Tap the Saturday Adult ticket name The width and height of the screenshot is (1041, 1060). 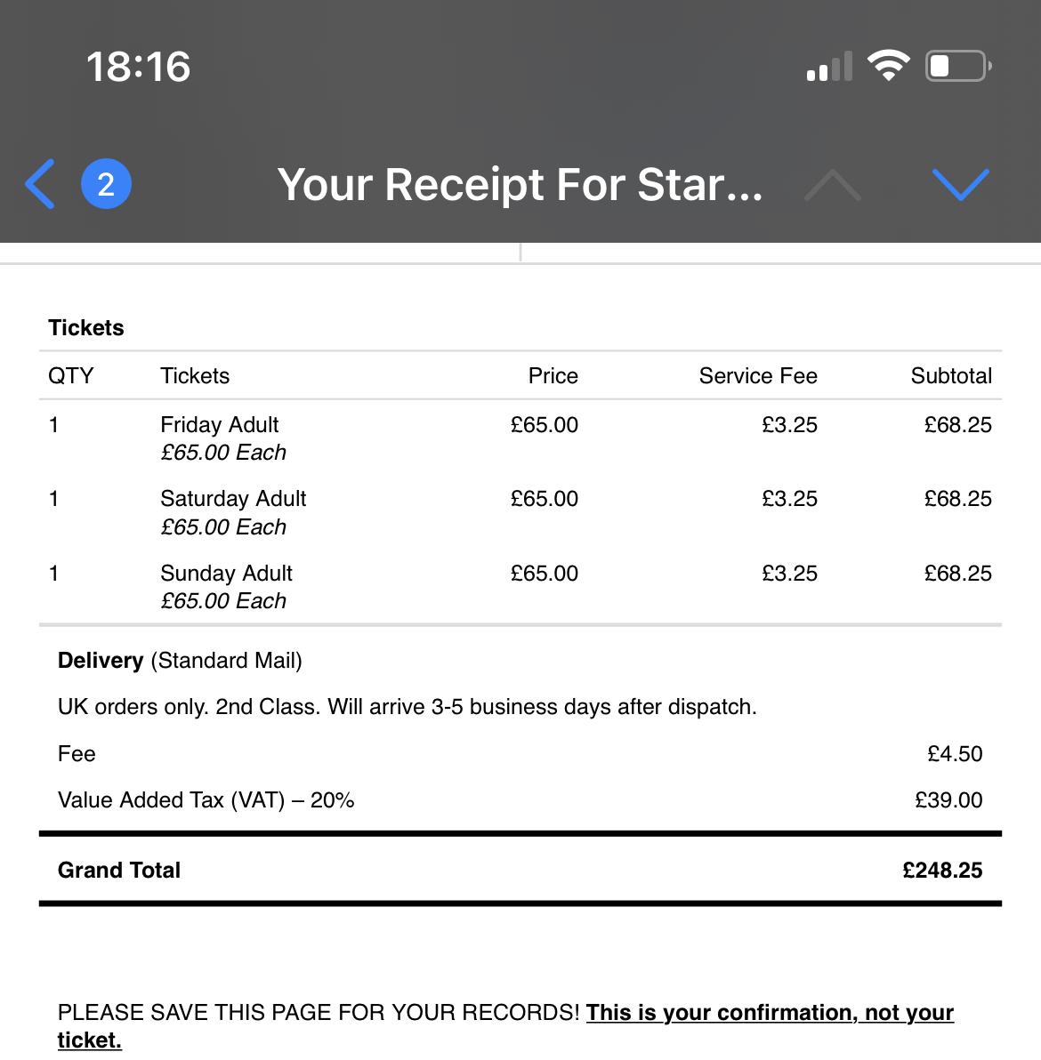pyautogui.click(x=233, y=498)
